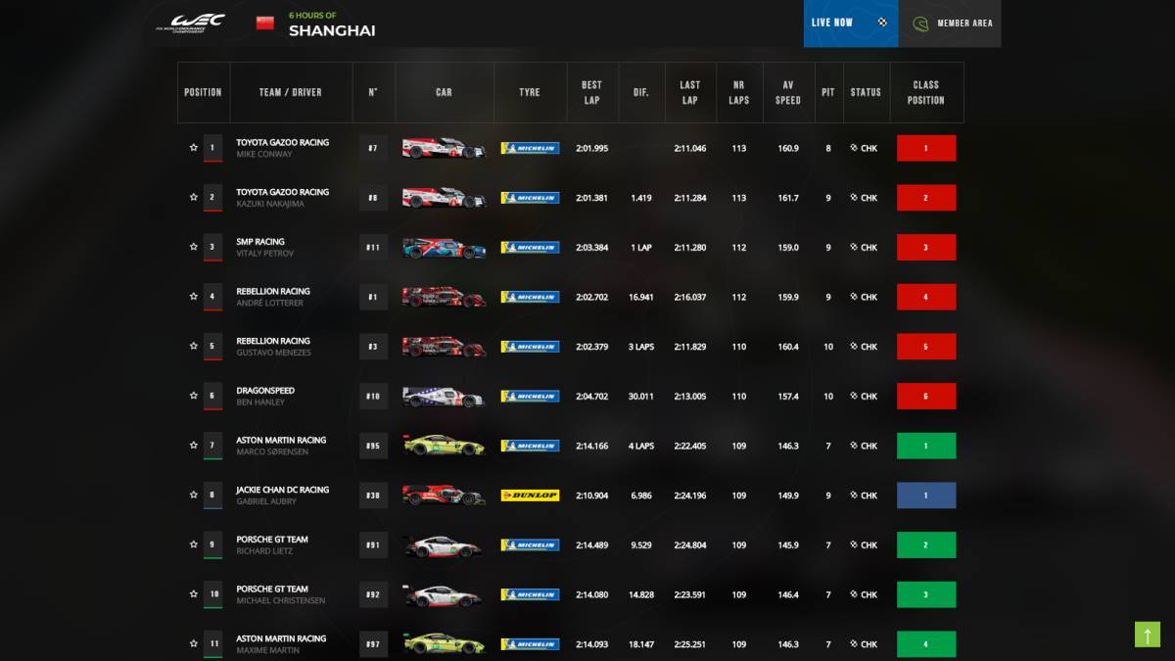The image size is (1175, 661).
Task: Sort by the Last Lap column header
Action: tap(690, 92)
